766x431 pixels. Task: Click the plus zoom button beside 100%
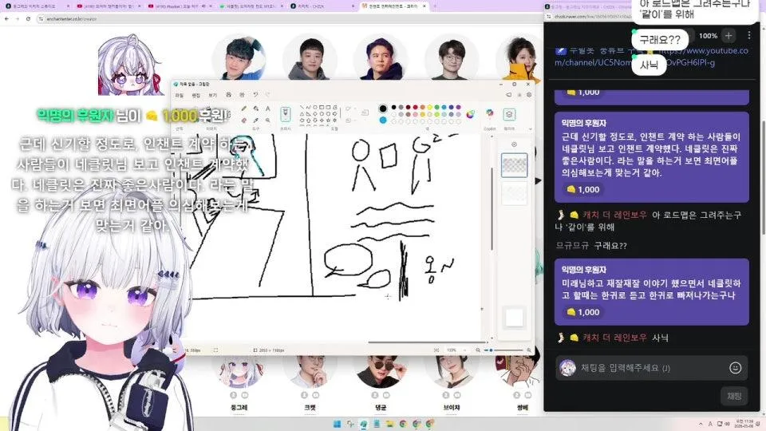tap(728, 35)
